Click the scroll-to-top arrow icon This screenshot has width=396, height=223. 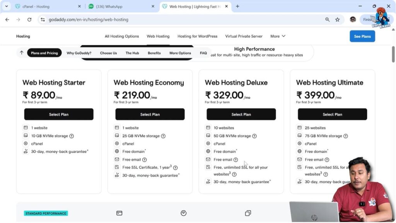(x=22, y=53)
